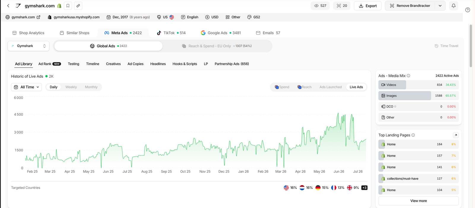Switch chart metric to Live Ads
The height and width of the screenshot is (208, 475).
(356, 87)
